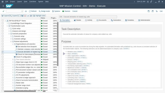
Task: Click the first Expand button with double chevron
Action: click(5, 16)
